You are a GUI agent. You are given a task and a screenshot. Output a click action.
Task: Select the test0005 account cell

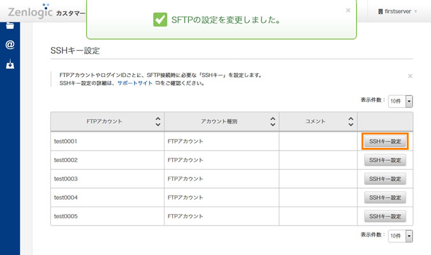point(107,216)
